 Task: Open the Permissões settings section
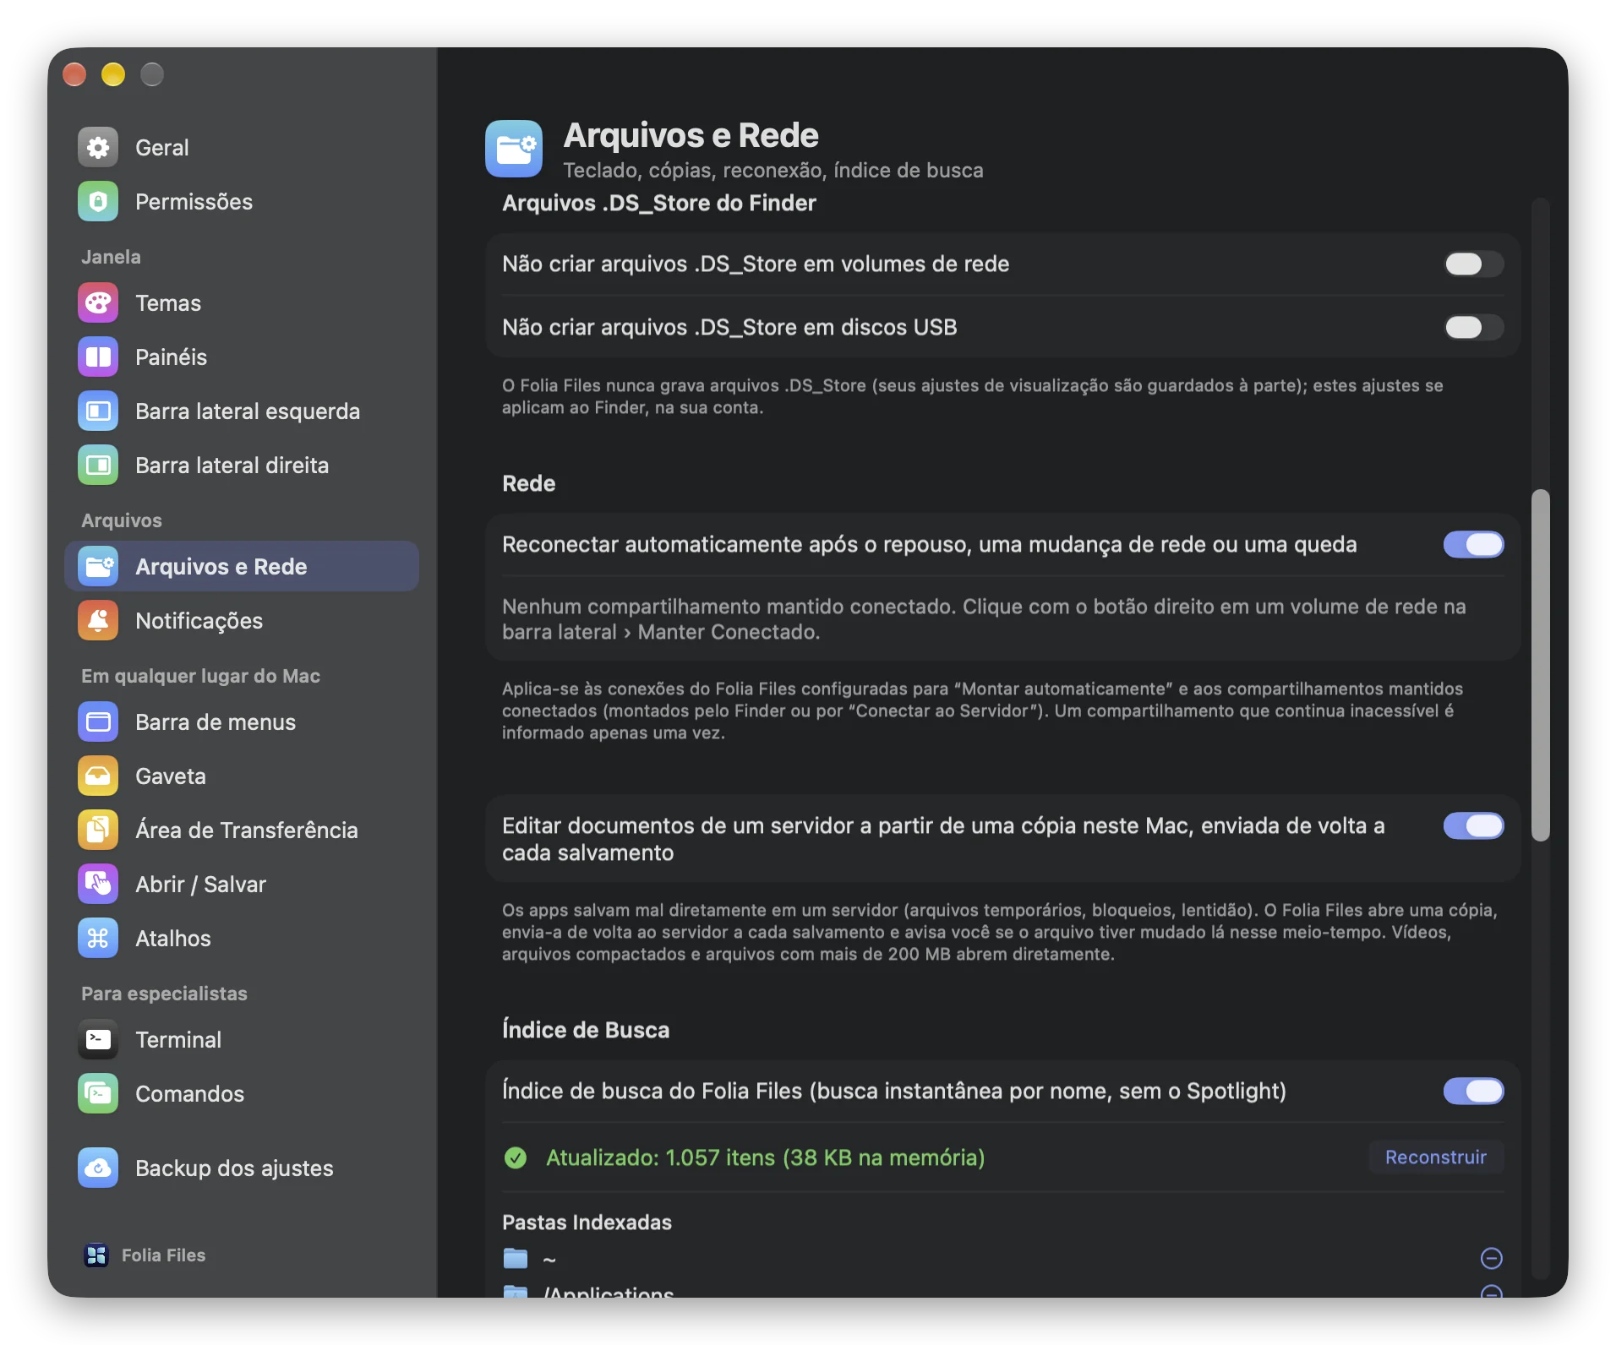point(242,202)
